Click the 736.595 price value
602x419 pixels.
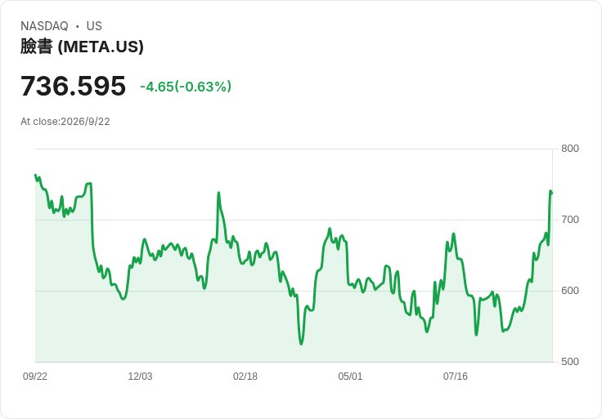tap(73, 86)
